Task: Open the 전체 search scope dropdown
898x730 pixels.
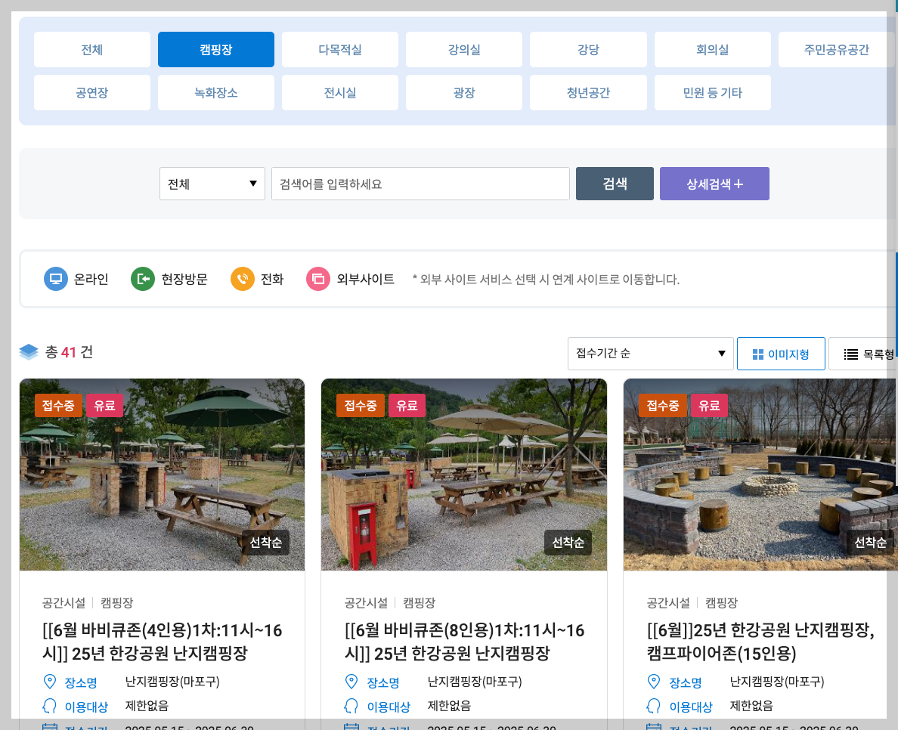Action: [212, 184]
